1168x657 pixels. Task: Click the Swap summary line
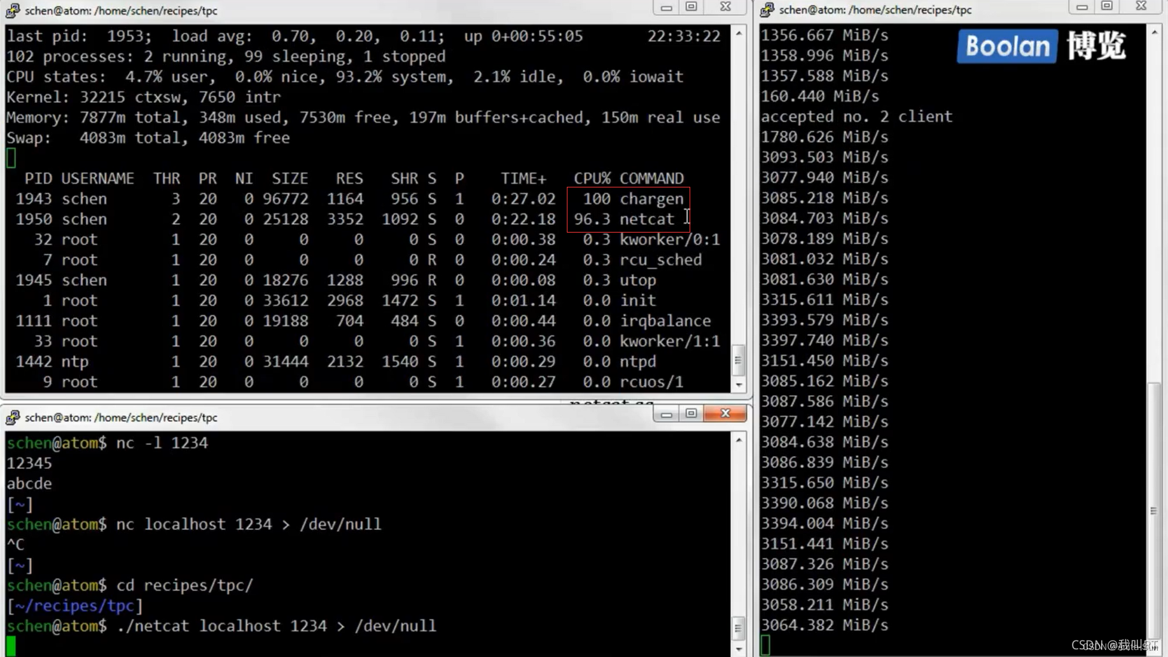[148, 138]
